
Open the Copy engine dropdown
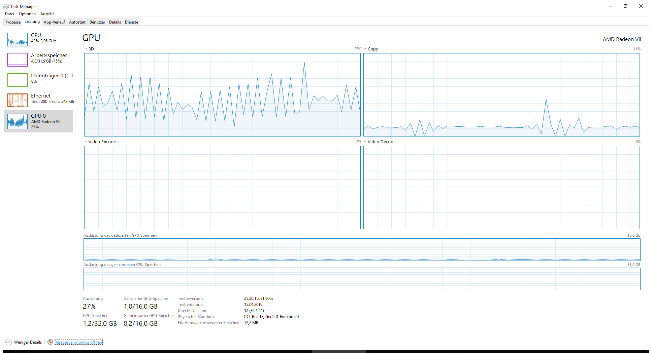[x=365, y=49]
